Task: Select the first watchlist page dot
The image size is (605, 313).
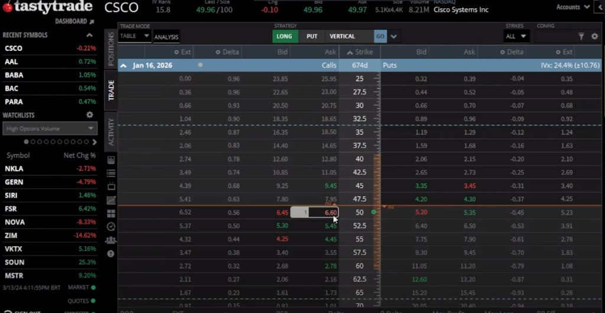Action: (27, 142)
